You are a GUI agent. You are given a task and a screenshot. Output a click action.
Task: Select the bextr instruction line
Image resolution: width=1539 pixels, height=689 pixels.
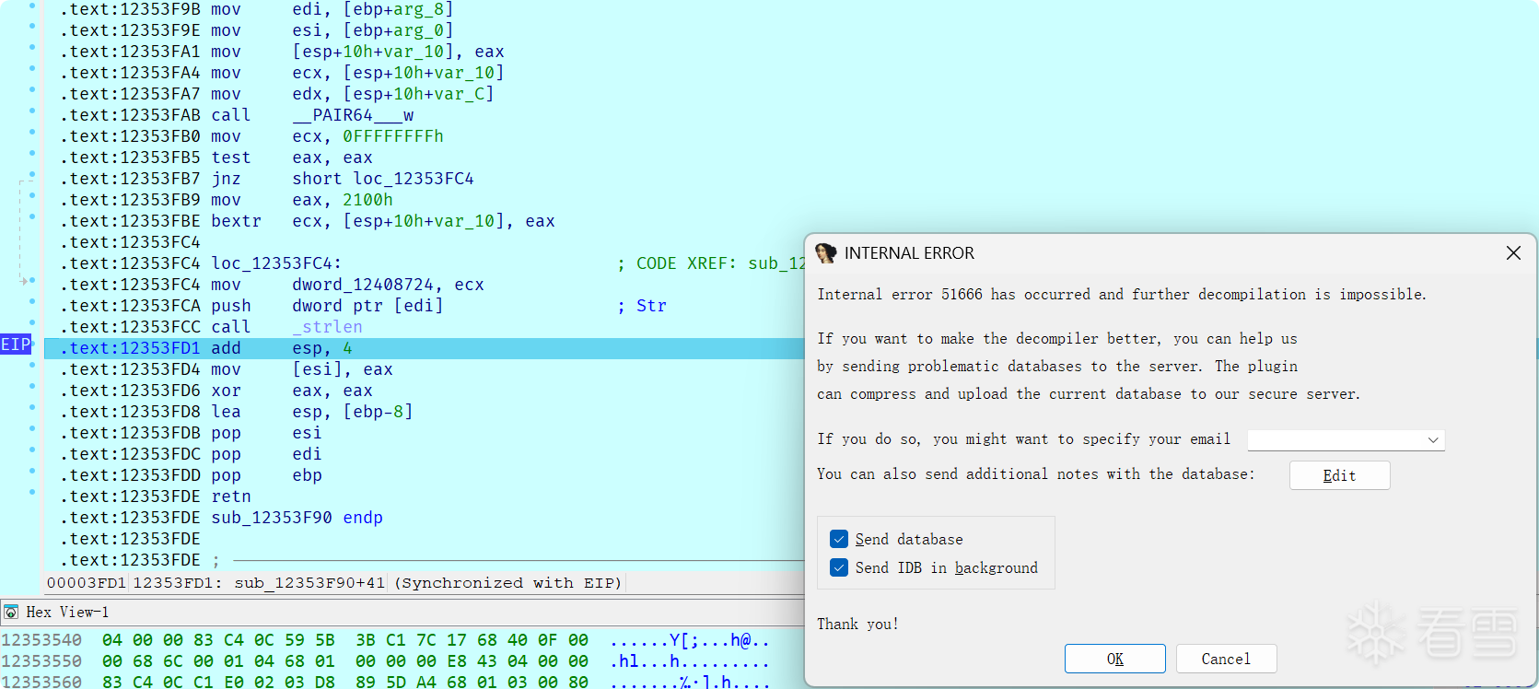click(308, 221)
